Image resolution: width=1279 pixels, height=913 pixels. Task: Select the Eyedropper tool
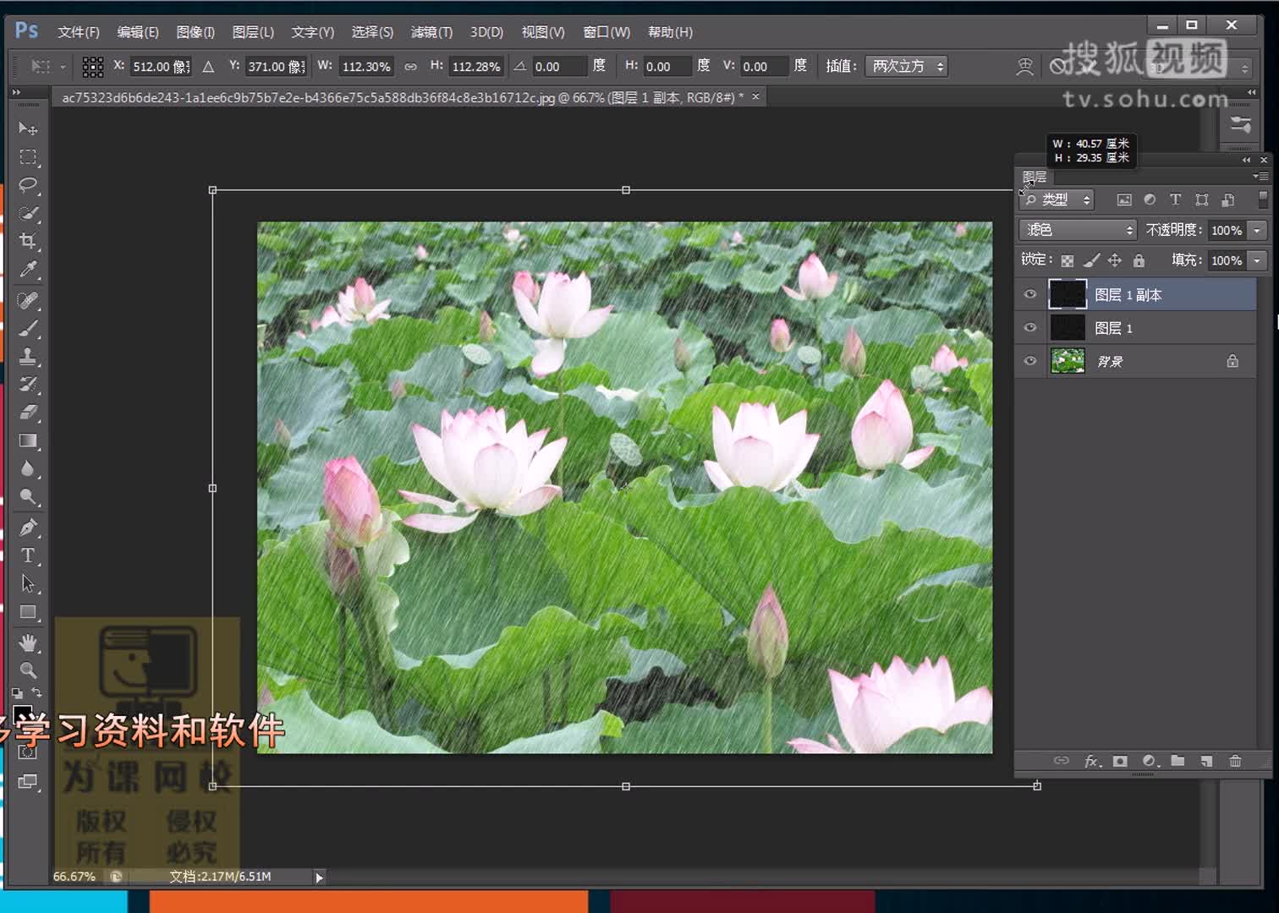(x=28, y=270)
